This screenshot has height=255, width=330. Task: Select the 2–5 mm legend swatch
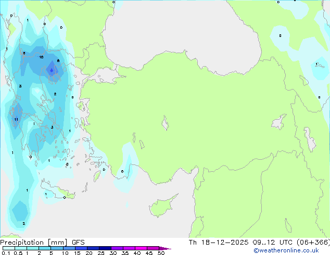pyautogui.click(x=45, y=248)
